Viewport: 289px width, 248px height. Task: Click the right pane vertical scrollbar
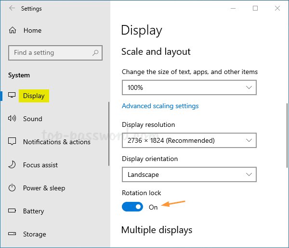(287, 135)
